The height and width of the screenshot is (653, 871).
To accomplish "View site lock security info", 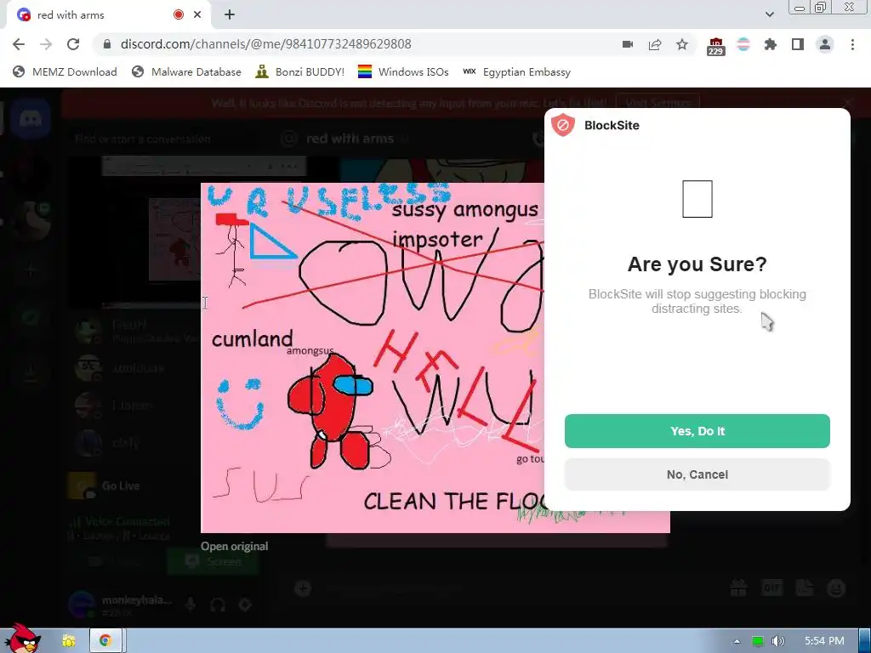I will coord(107,44).
